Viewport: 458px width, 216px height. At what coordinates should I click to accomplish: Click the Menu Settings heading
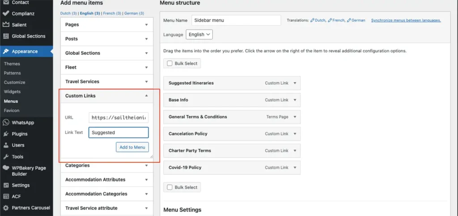click(x=182, y=210)
